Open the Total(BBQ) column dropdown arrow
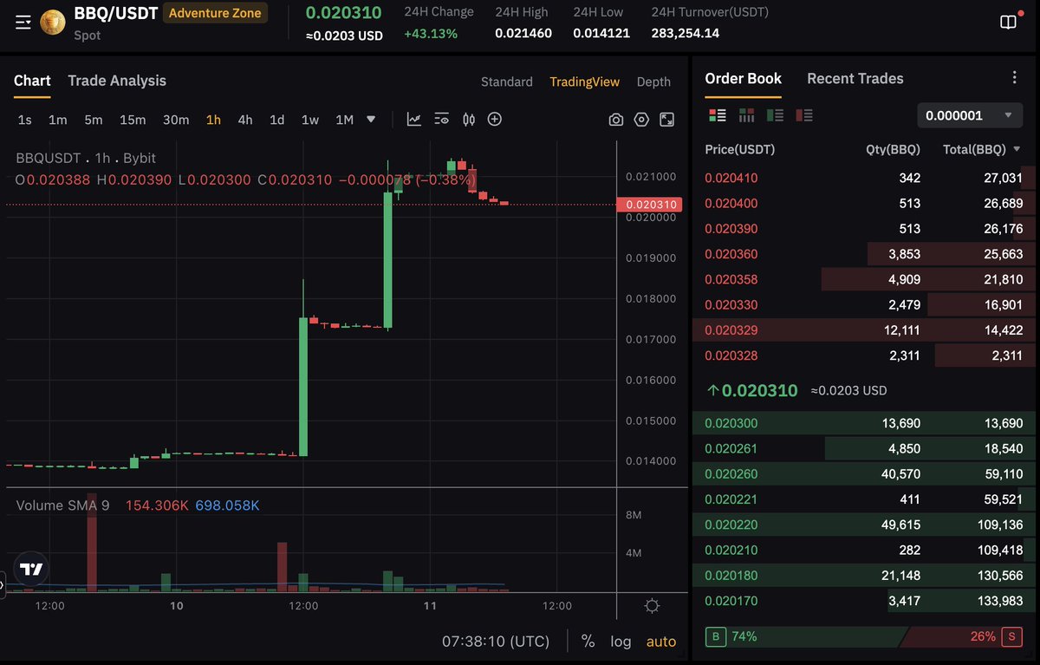Image resolution: width=1040 pixels, height=665 pixels. point(1017,149)
